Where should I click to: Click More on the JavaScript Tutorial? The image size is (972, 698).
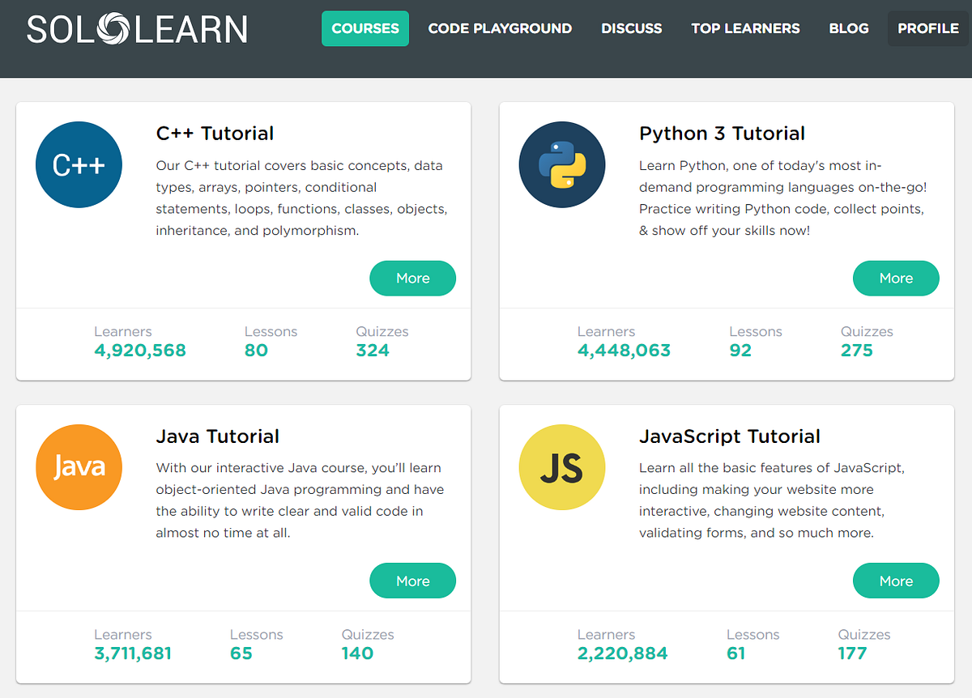[896, 581]
